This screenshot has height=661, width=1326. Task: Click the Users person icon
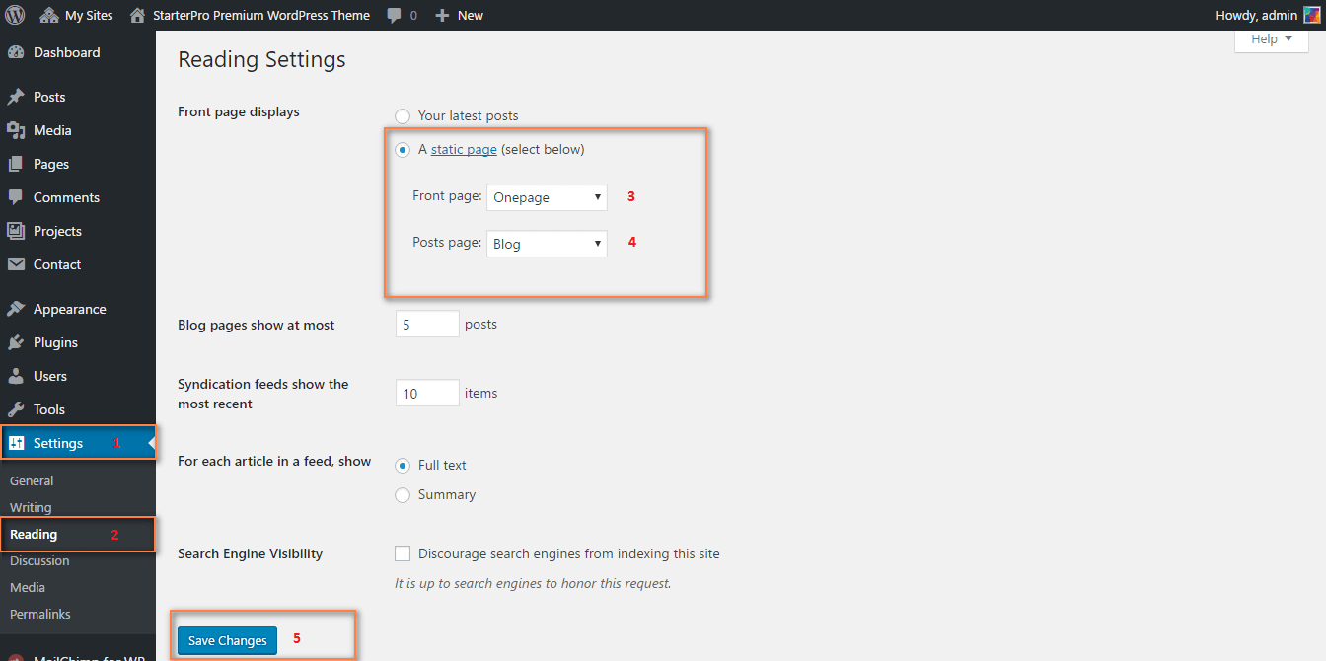(x=16, y=376)
